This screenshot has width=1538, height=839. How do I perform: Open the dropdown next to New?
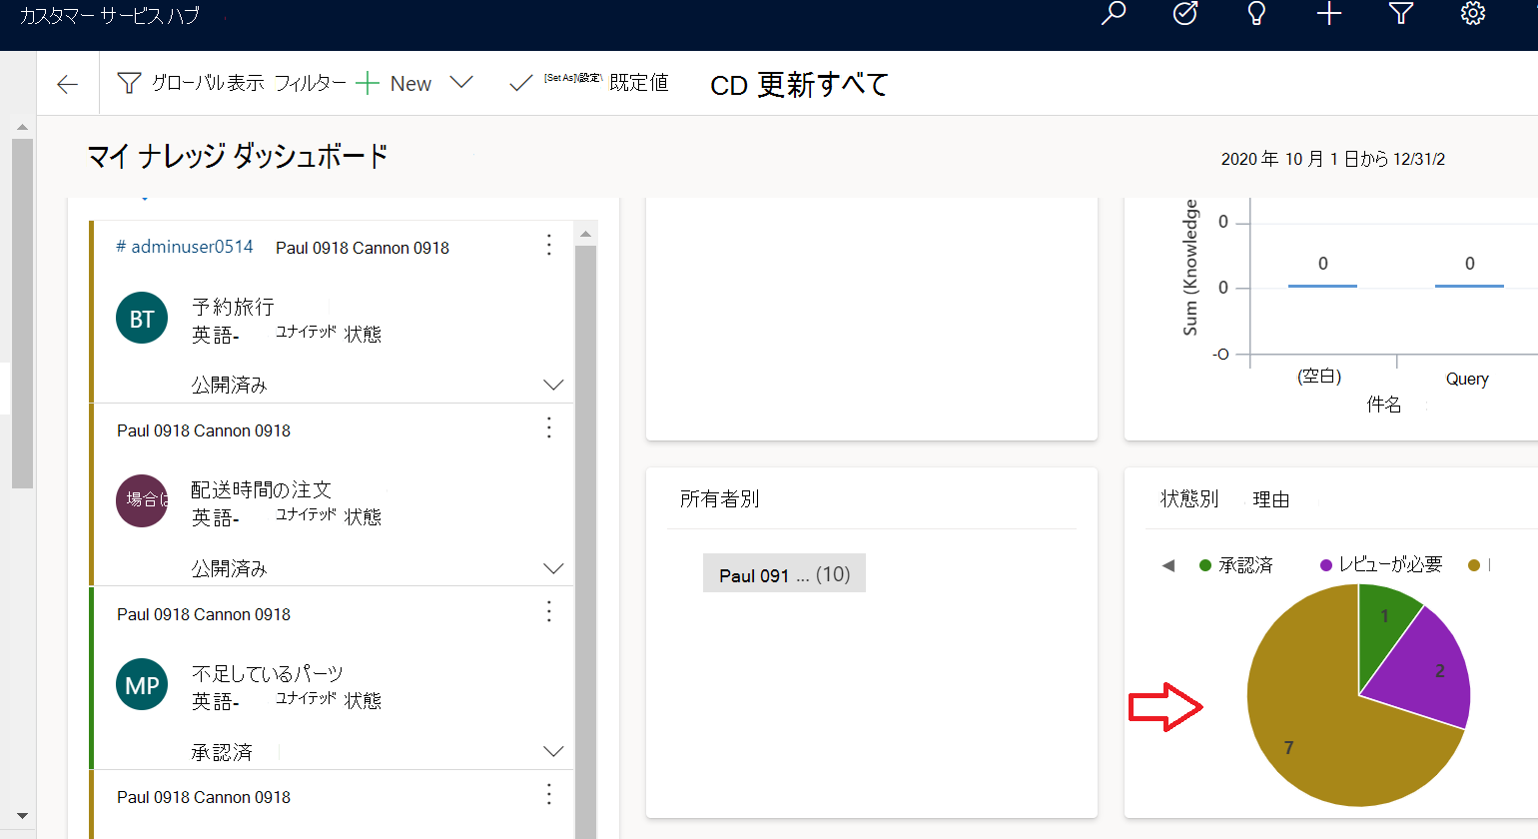[x=461, y=82]
